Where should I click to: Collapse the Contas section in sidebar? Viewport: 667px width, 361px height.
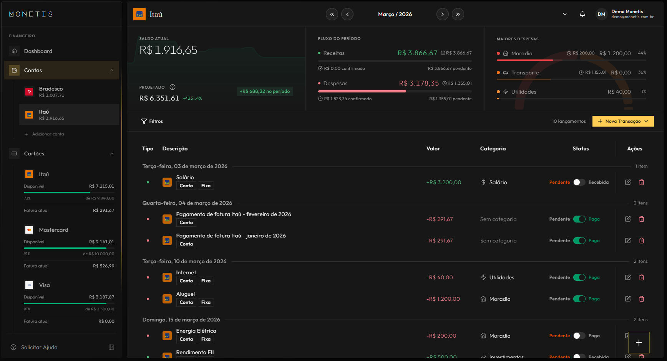click(x=112, y=70)
